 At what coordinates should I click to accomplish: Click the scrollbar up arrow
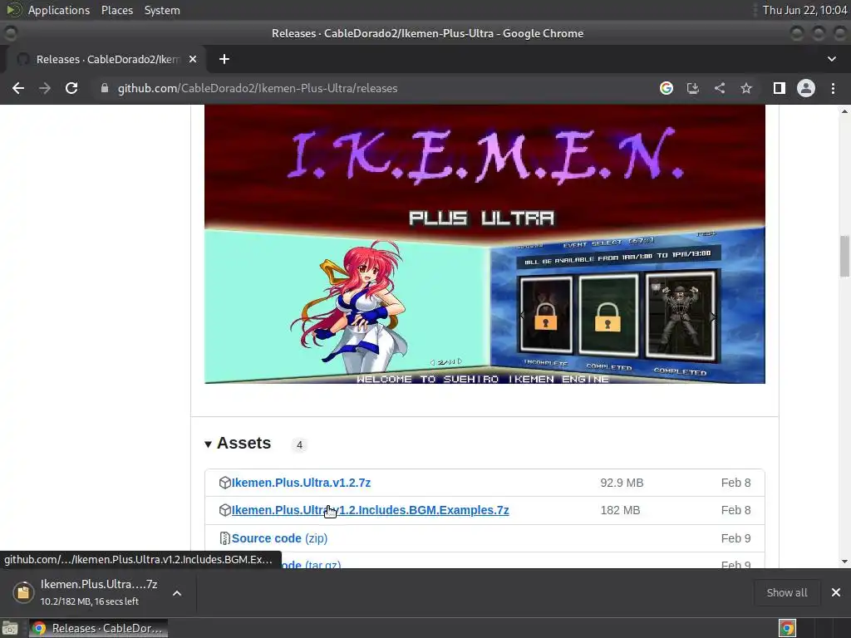(x=844, y=112)
